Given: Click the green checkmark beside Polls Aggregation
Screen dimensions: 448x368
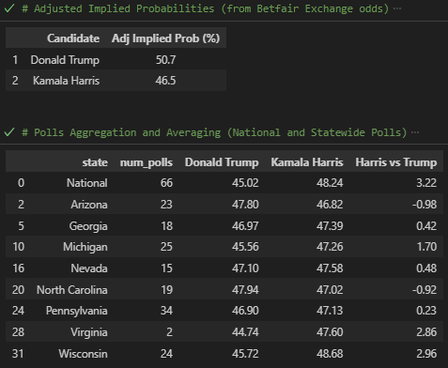Looking at the screenshot, I should pyautogui.click(x=9, y=132).
